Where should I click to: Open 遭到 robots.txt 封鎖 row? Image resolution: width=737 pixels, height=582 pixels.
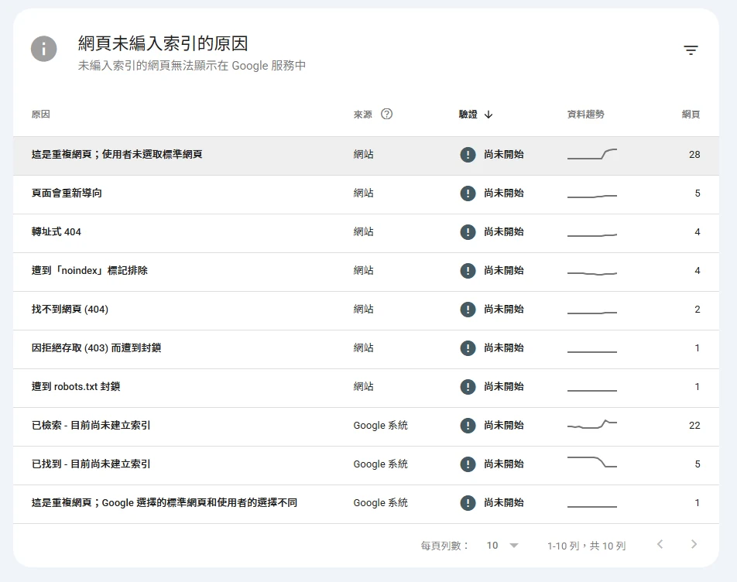366,388
